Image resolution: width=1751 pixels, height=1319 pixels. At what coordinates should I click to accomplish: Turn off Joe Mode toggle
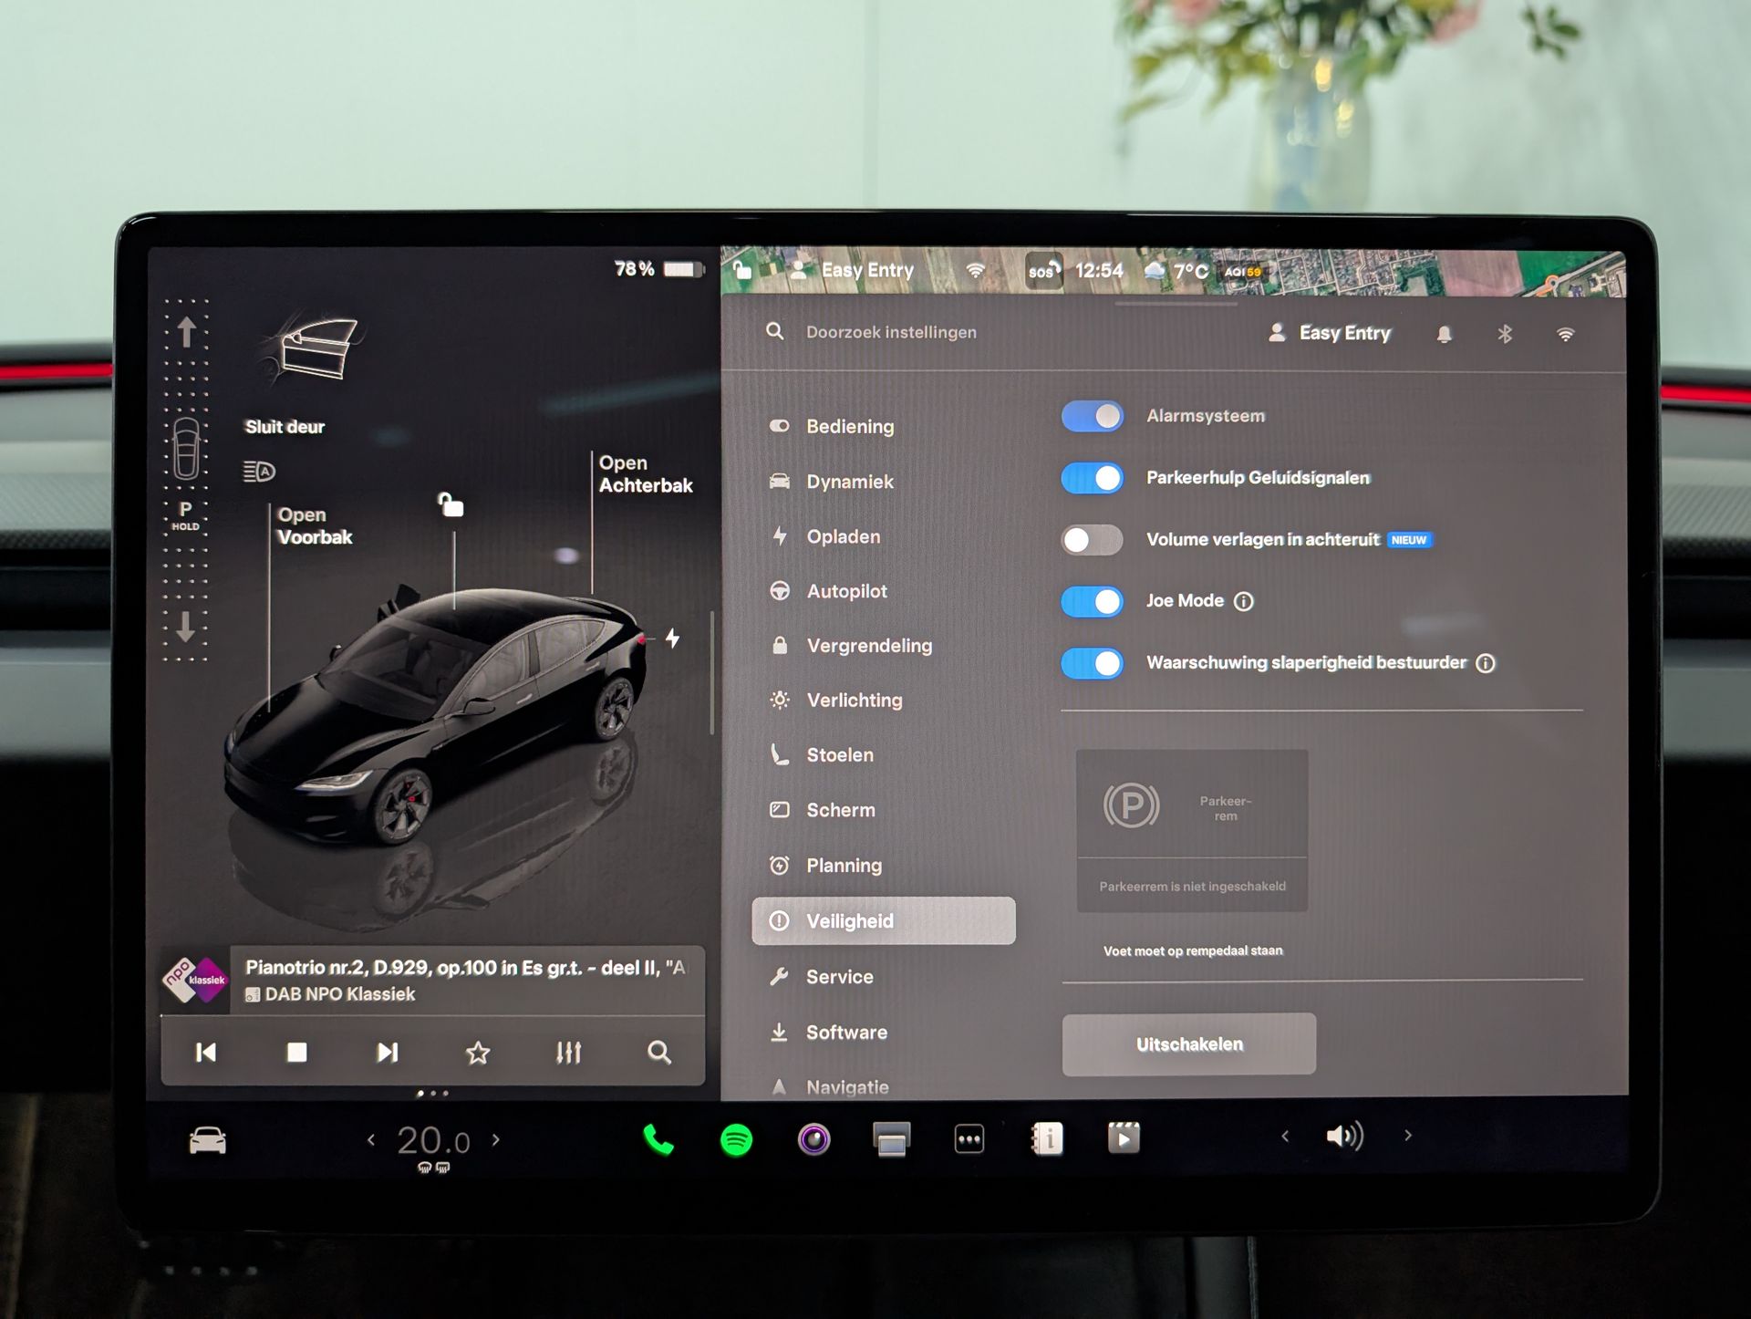coord(1092,601)
